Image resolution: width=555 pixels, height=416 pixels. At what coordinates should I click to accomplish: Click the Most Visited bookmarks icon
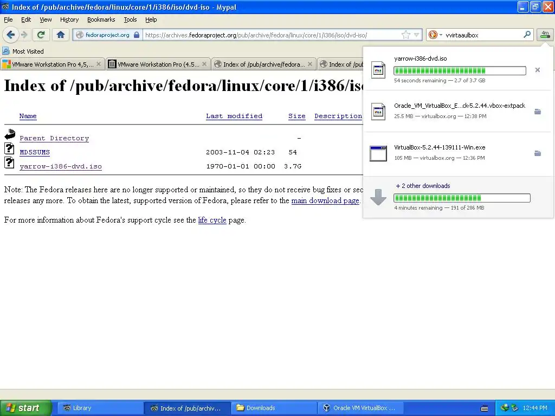(x=5, y=51)
